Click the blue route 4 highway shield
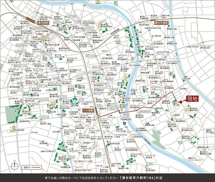The image size is (215, 182). click(125, 124)
